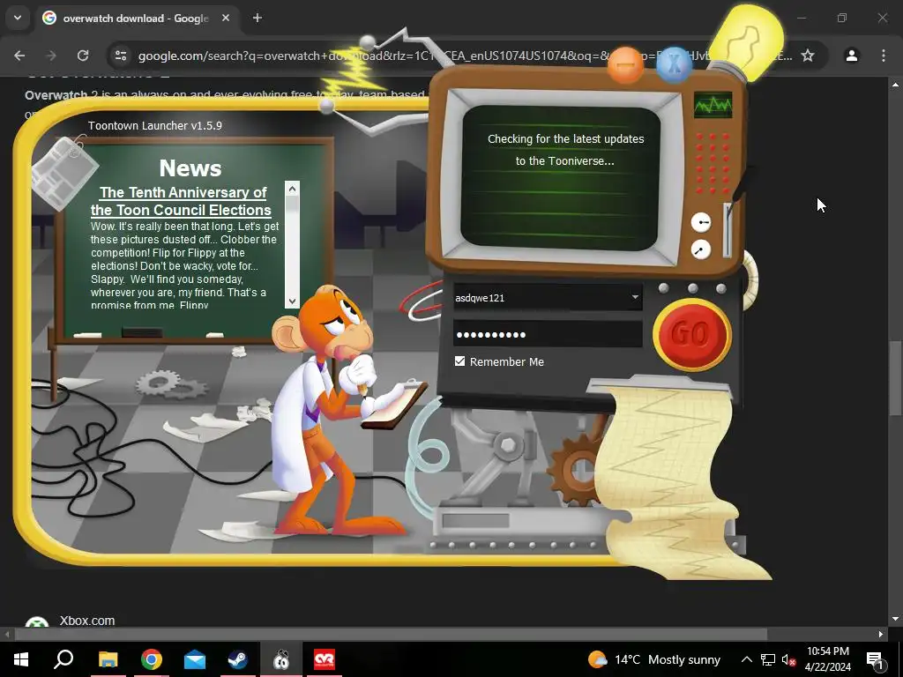Go back in Chrome browser
The width and height of the screenshot is (903, 677).
tap(19, 56)
